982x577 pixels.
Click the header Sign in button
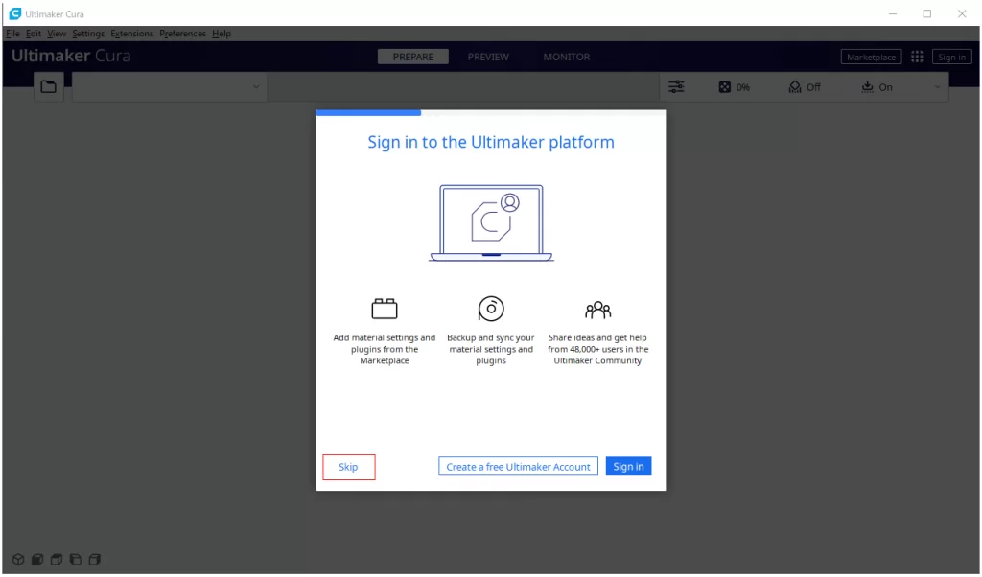tap(952, 57)
